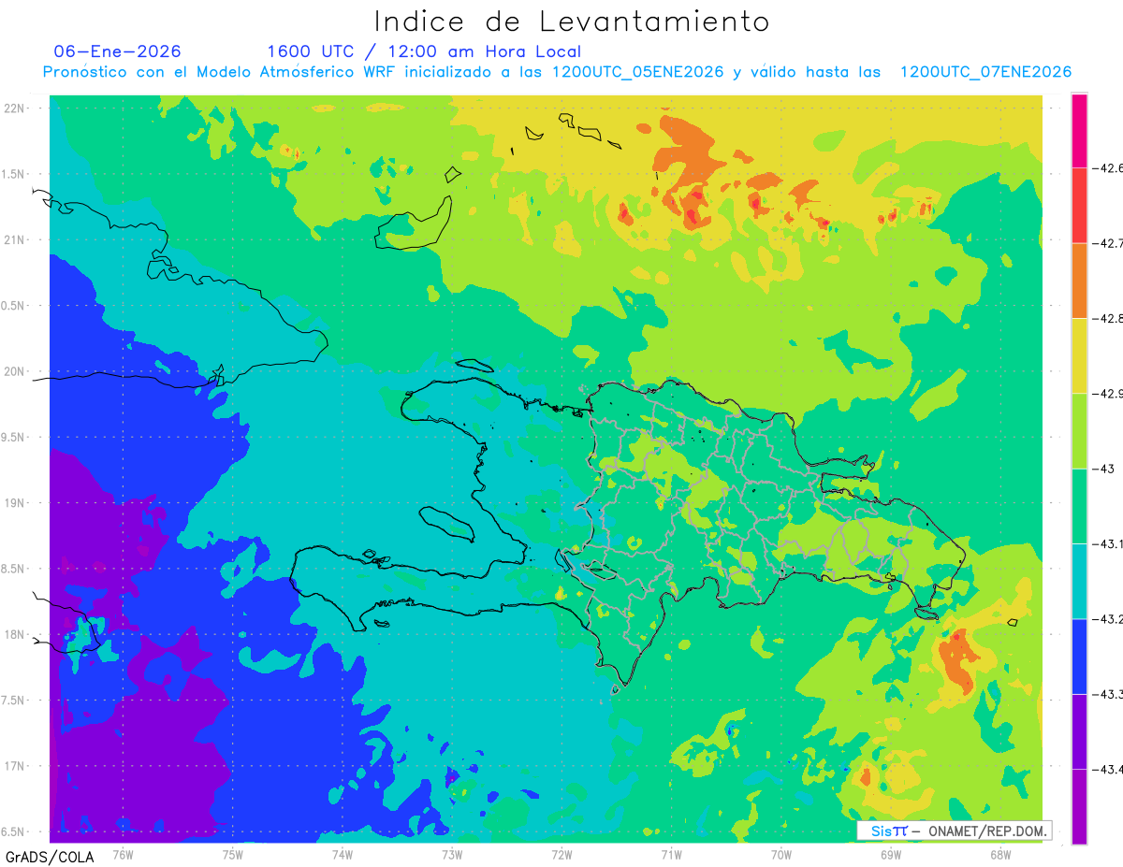This screenshot has width=1123, height=867.
Task: Click the '75W' longitude label
Action: (x=232, y=854)
